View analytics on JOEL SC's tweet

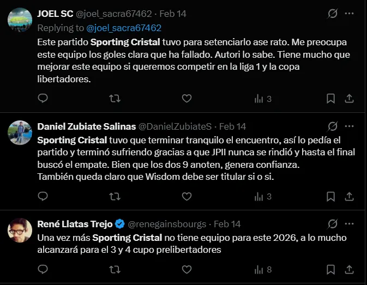pos(262,99)
